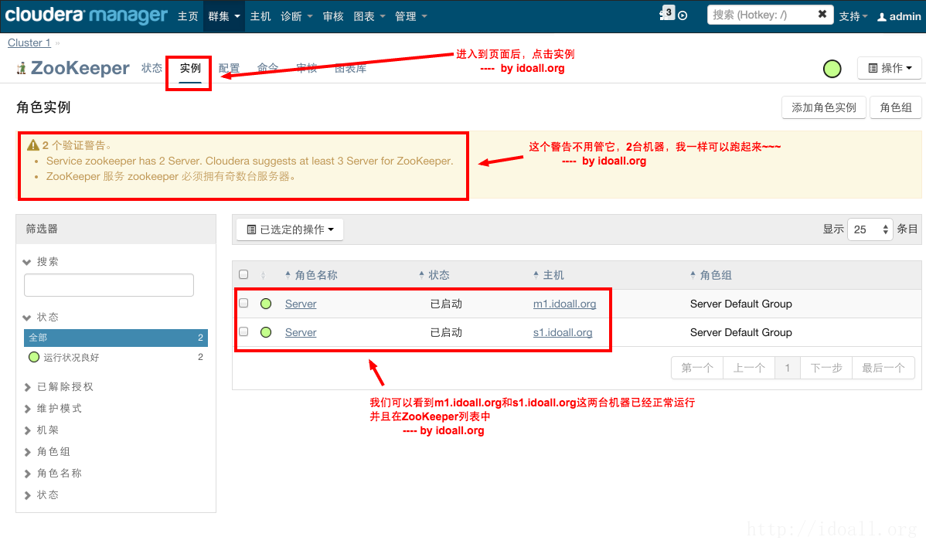The height and width of the screenshot is (547, 926).
Task: Click green health icon for s1.idoall.org Server
Action: pyautogui.click(x=266, y=333)
